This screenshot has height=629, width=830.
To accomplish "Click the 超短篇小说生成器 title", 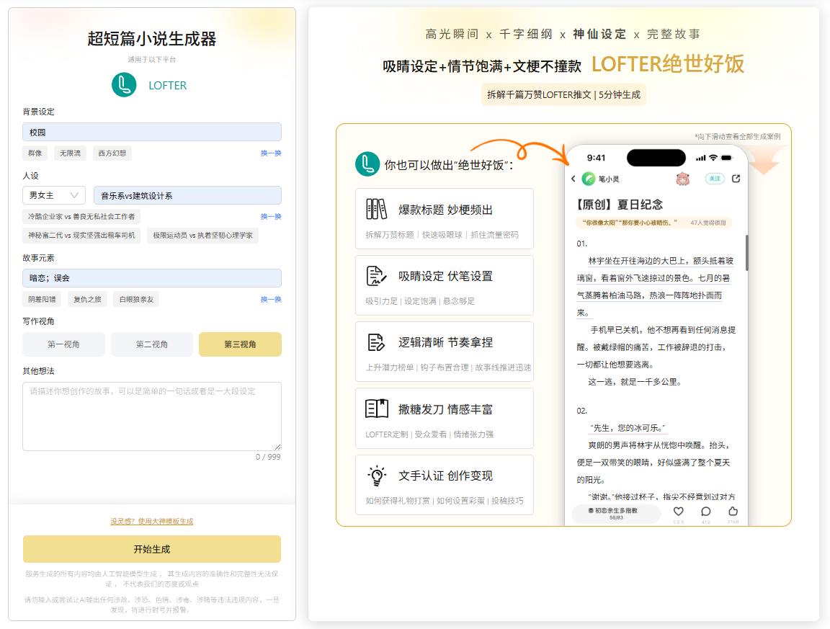I will [x=152, y=39].
